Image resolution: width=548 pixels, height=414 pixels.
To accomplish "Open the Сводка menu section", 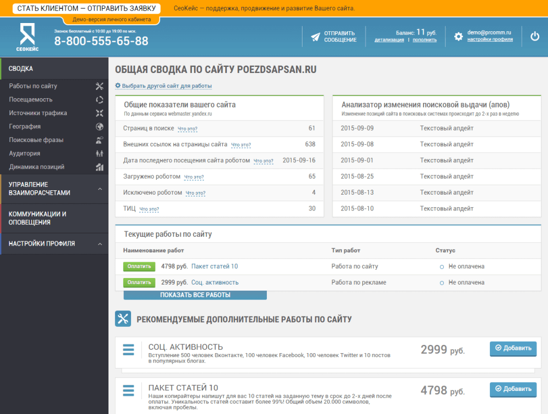I will [x=54, y=69].
